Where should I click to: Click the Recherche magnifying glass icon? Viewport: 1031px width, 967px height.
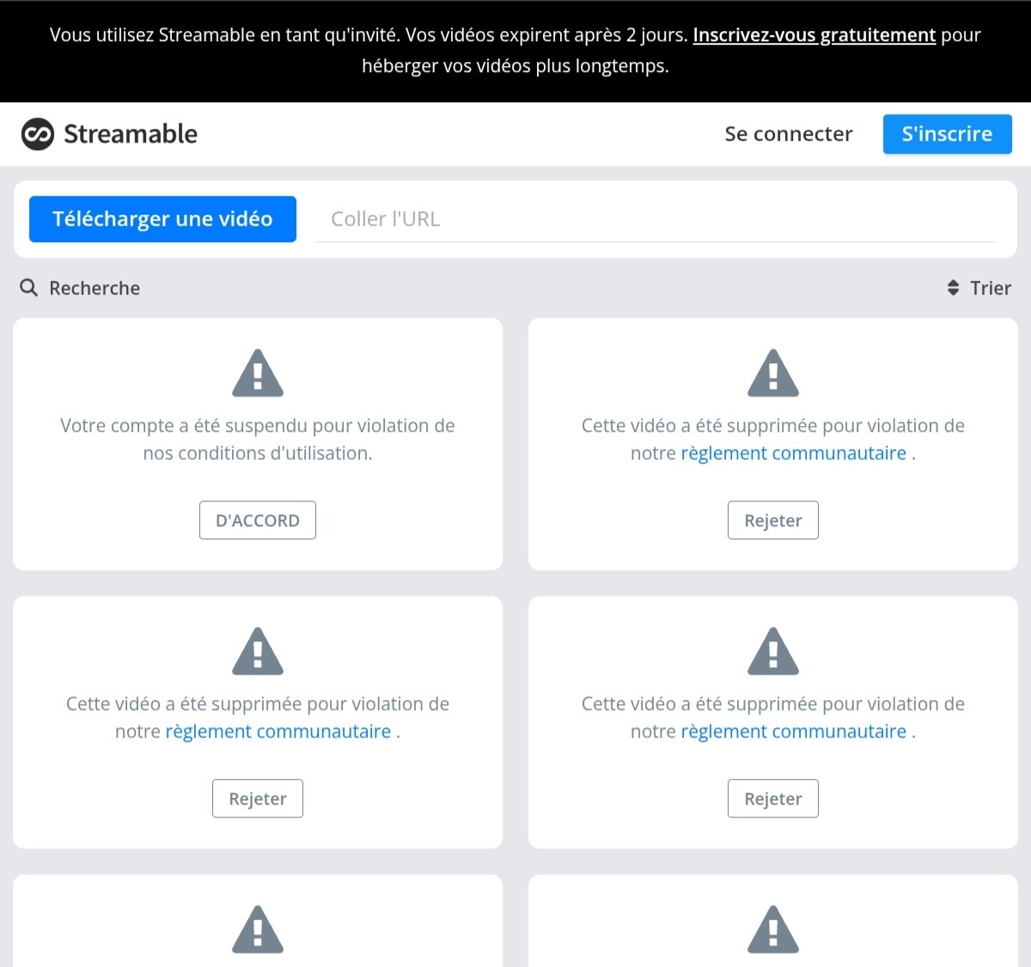[x=29, y=288]
